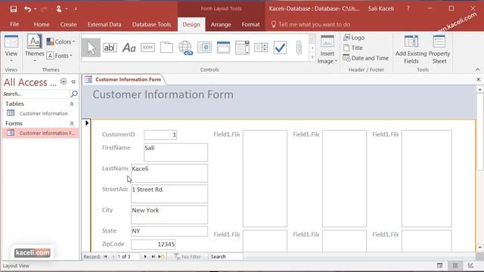Click the new blank record button
This screenshot has width=484, height=272.
pos(161,257)
